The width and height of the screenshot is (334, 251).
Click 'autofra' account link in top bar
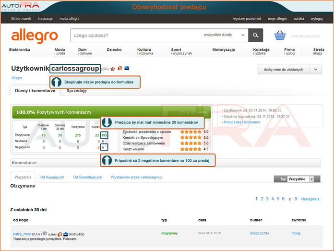pyautogui.click(x=299, y=19)
